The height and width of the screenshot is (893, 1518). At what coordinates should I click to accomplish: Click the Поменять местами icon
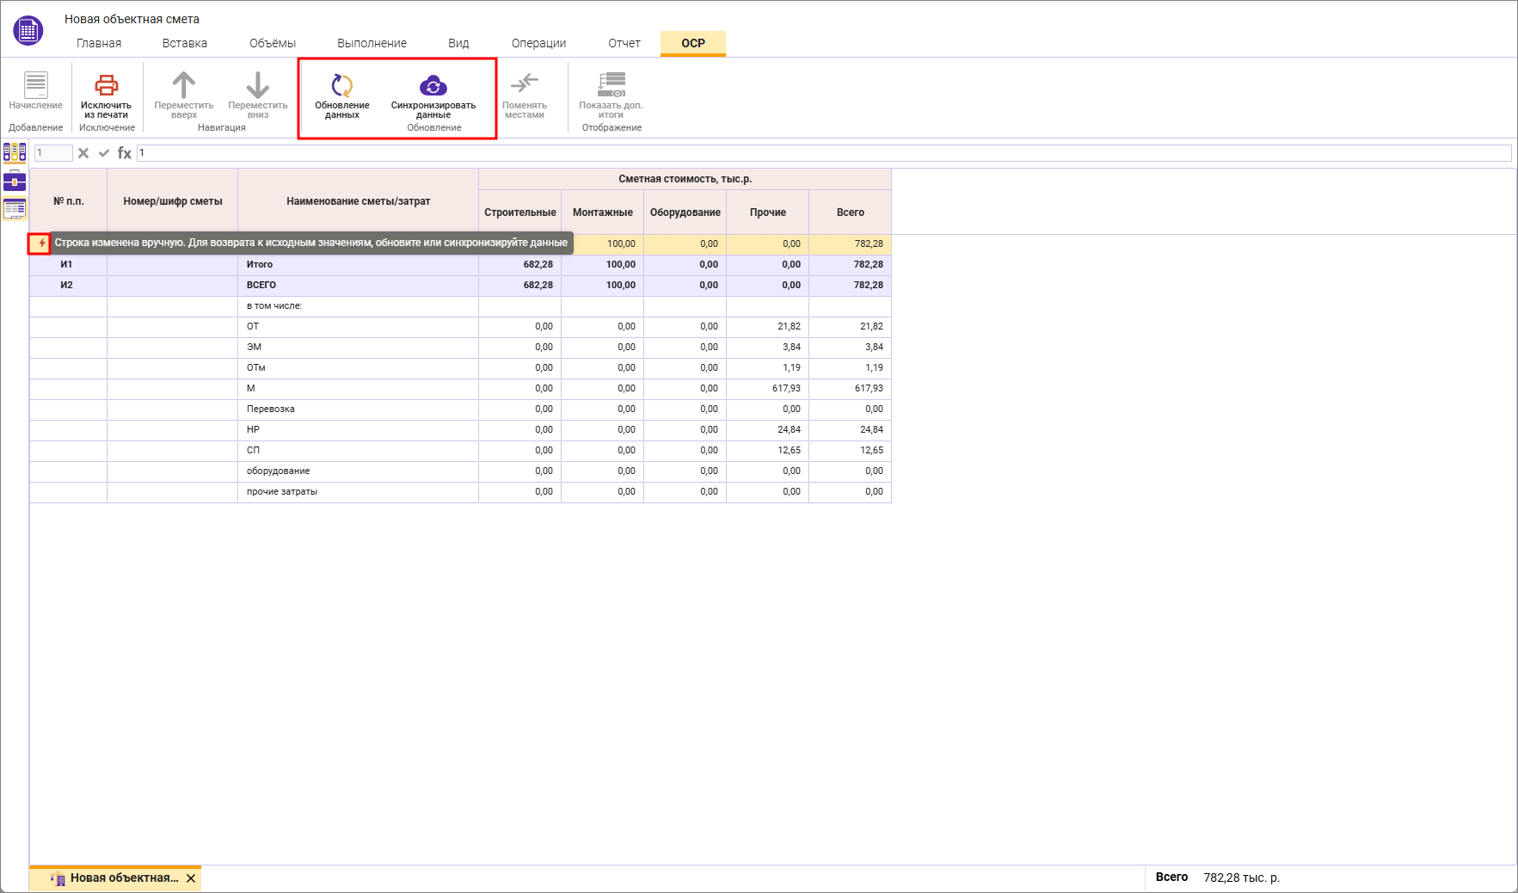[x=524, y=84]
